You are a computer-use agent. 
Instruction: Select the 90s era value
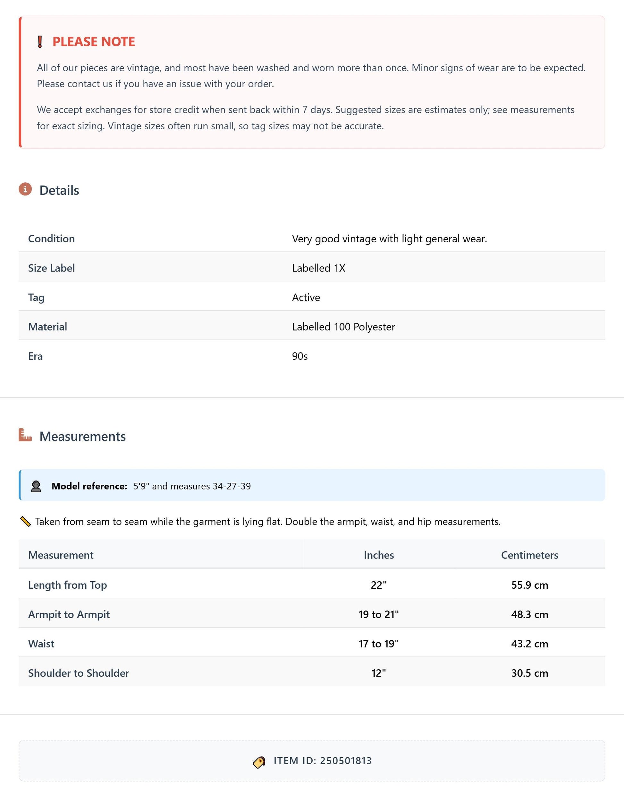(x=300, y=356)
